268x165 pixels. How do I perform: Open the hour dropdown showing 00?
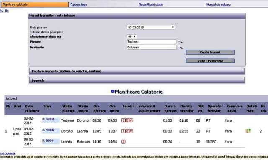[x=132, y=37]
